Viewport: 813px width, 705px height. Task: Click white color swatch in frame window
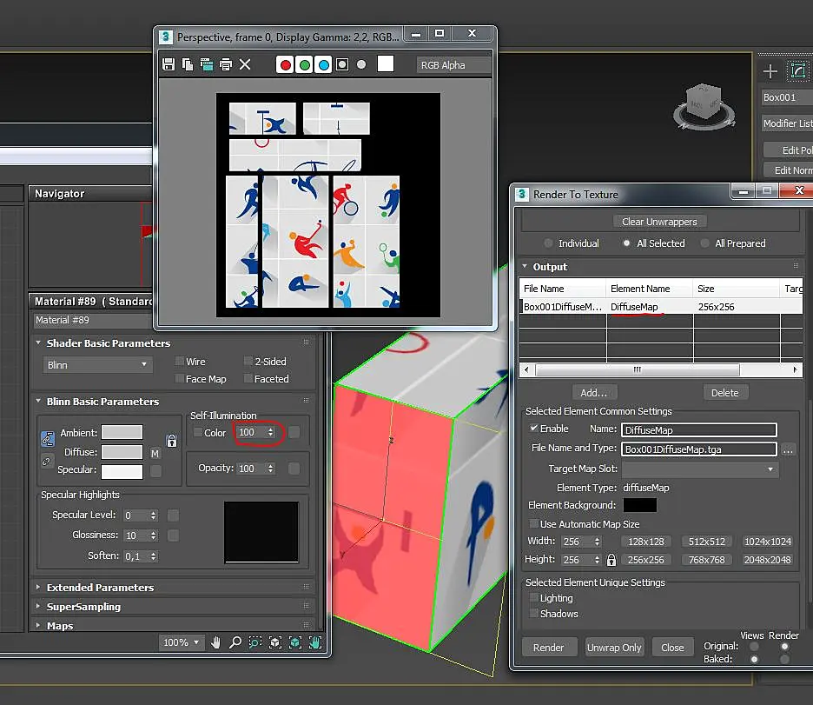point(386,63)
